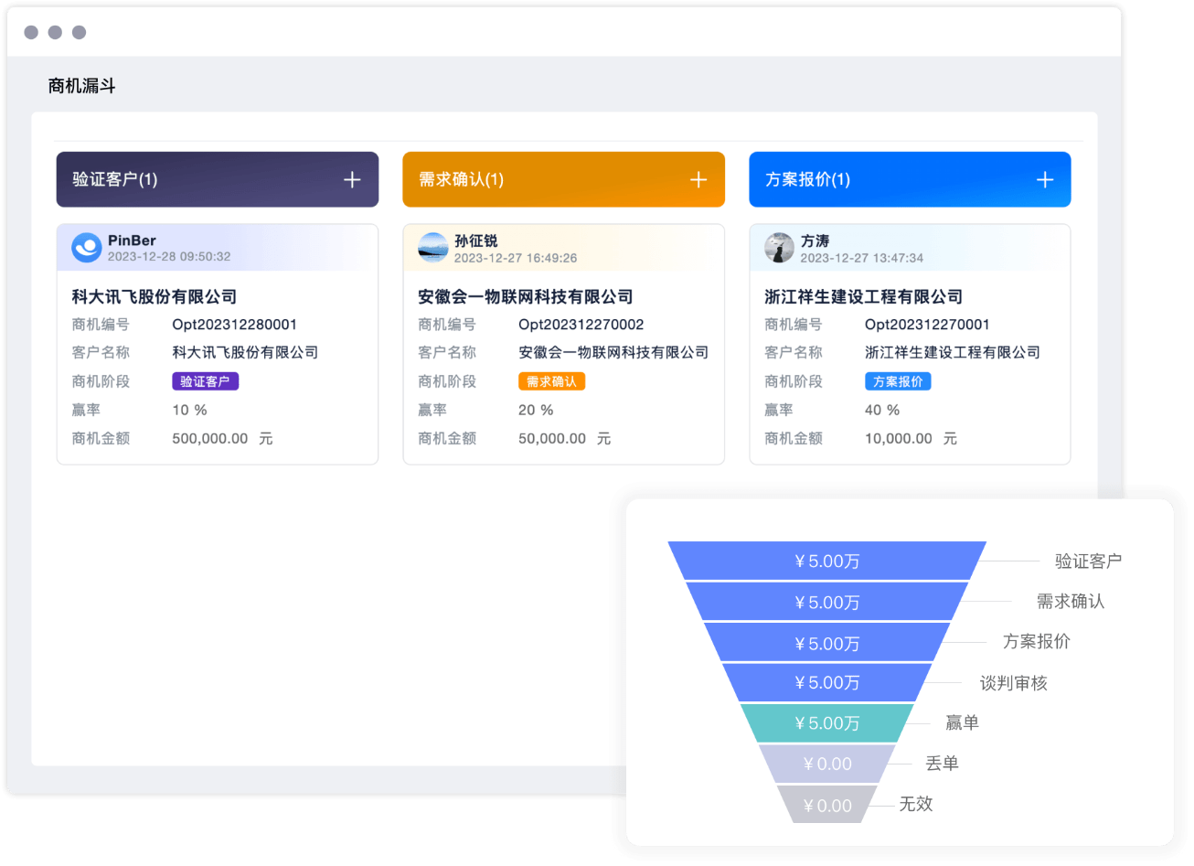
Task: Select the teal 赢单 funnel segment
Action: pos(826,722)
